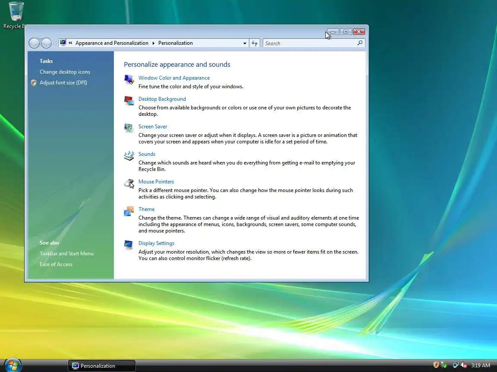Click the Screen Saver icon
Image resolution: width=497 pixels, height=372 pixels.
[x=129, y=128]
